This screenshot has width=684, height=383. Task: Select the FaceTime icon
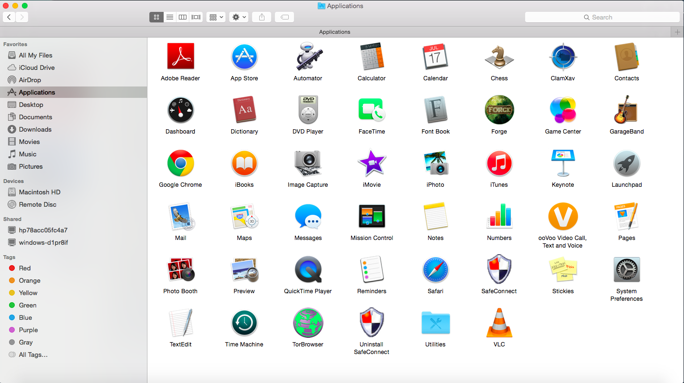pyautogui.click(x=371, y=110)
